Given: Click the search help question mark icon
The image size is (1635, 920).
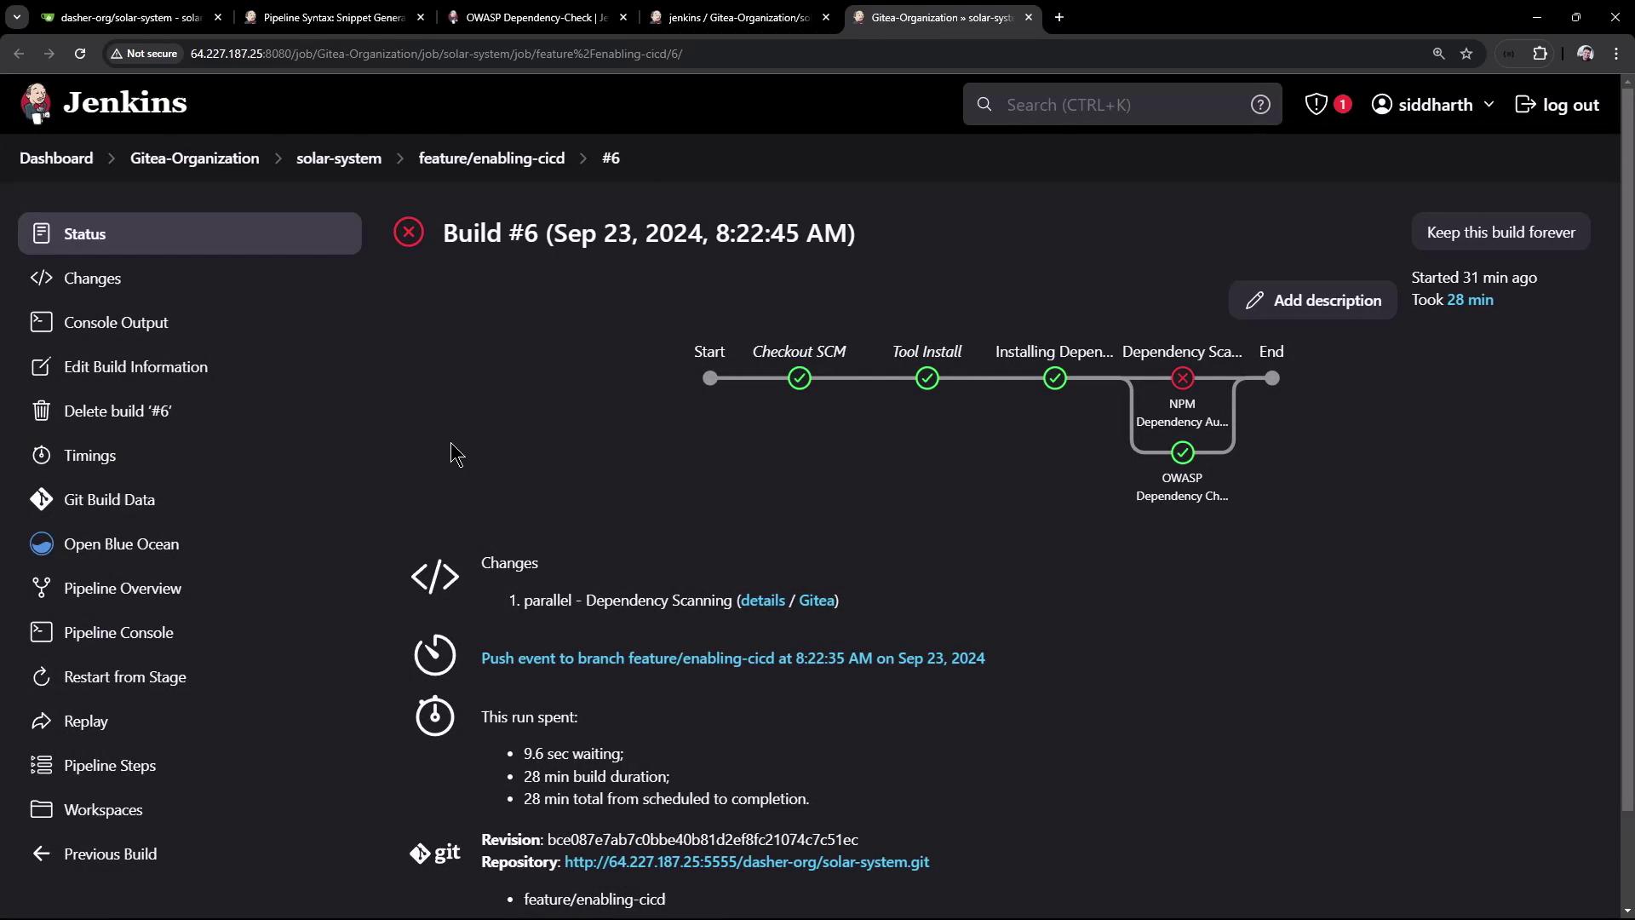Looking at the screenshot, I should click(1260, 104).
